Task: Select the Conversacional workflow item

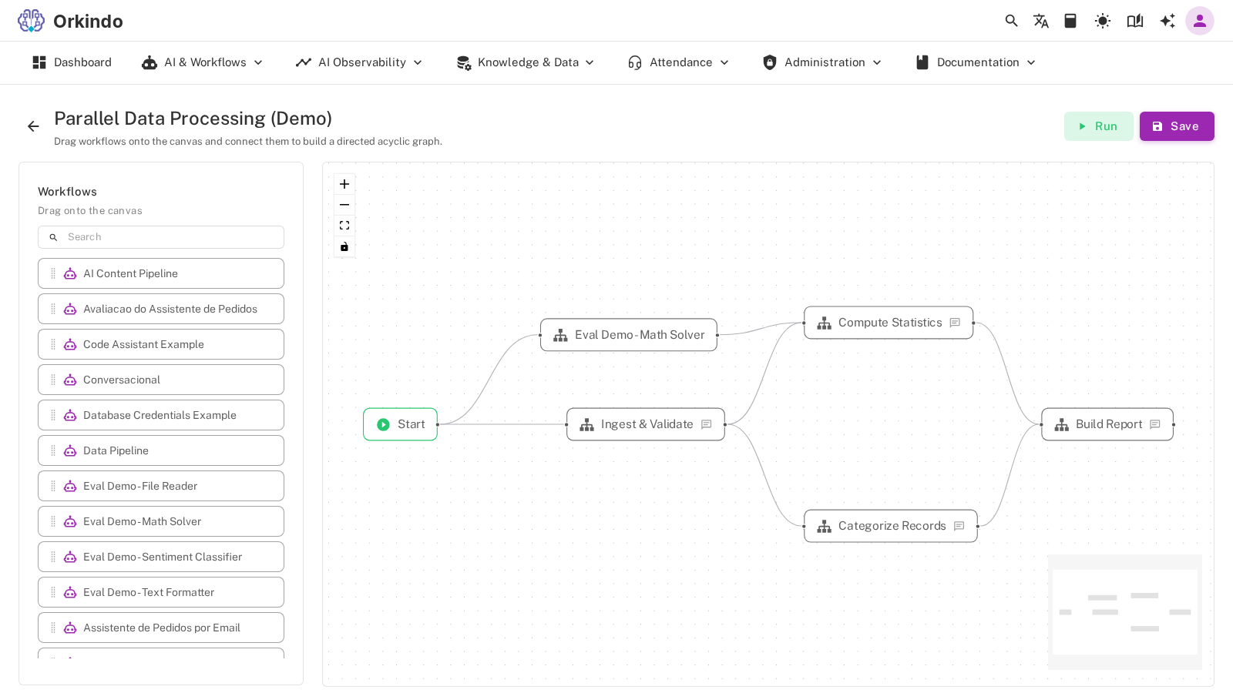Action: tap(161, 380)
